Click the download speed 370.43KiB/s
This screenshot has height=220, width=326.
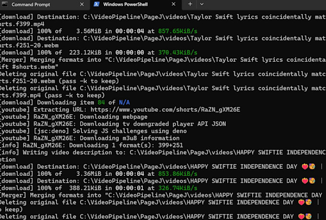pyautogui.click(x=178, y=52)
